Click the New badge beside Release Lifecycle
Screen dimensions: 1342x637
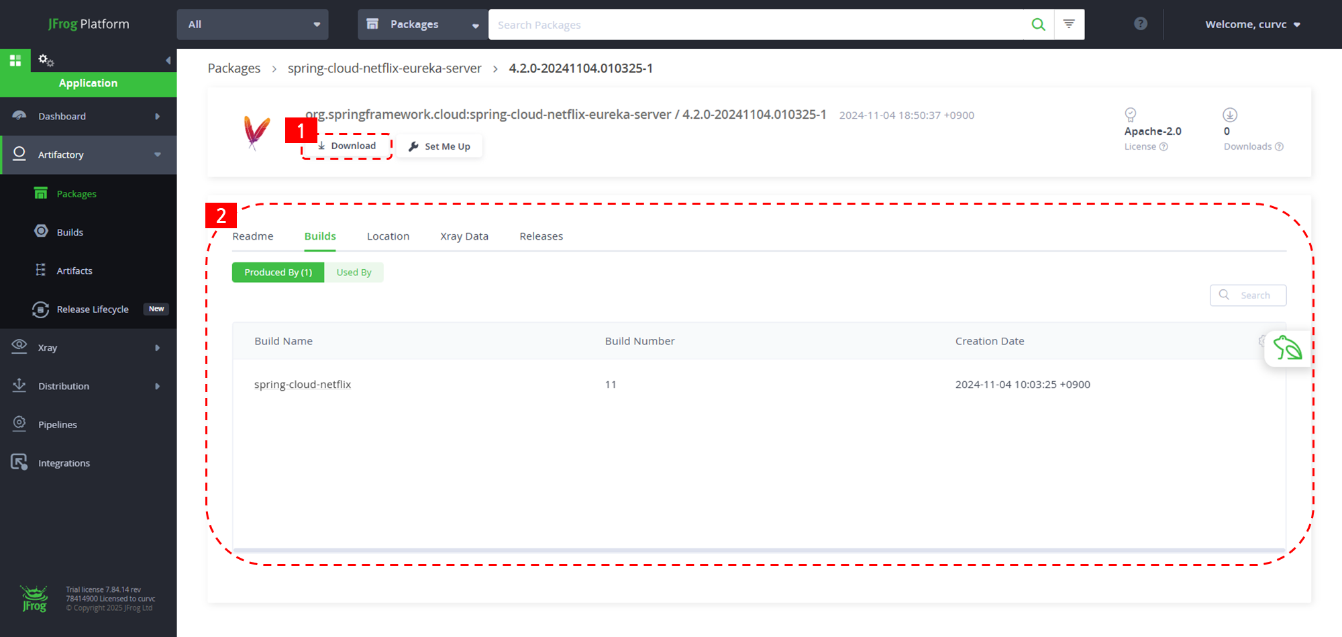pos(156,309)
